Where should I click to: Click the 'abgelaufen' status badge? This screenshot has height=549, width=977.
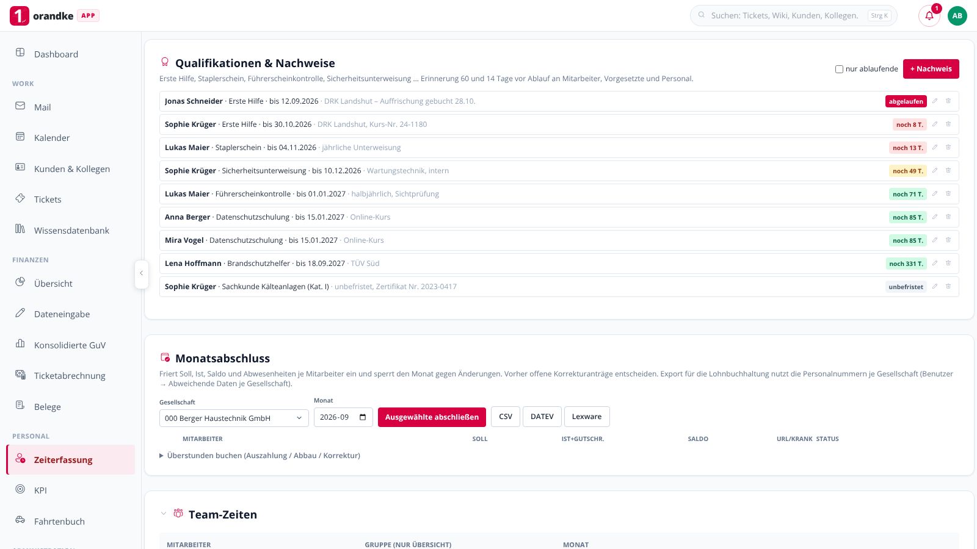[x=906, y=101]
